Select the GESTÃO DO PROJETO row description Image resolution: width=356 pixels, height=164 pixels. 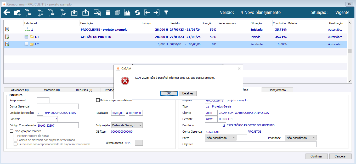coord(96,37)
